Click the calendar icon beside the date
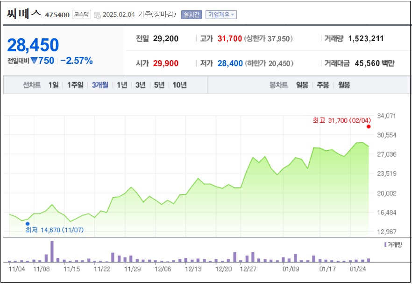412x284 pixels. [x=97, y=15]
